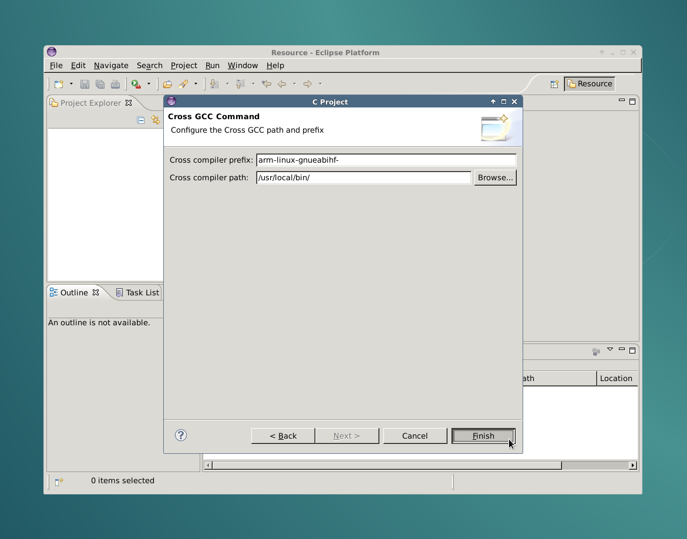687x539 pixels.
Task: Click the help question mark icon
Action: pyautogui.click(x=181, y=435)
